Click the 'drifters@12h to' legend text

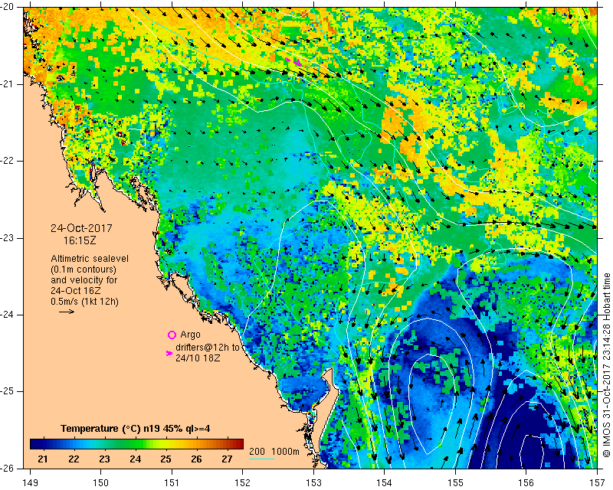click(x=207, y=348)
